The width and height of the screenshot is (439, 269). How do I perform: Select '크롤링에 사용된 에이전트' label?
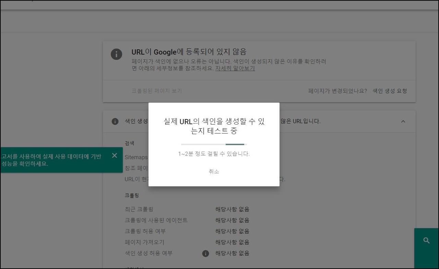(x=156, y=220)
